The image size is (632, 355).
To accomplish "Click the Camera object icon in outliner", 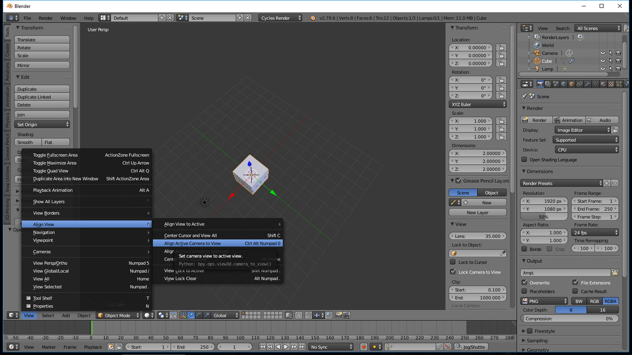I will 536,53.
